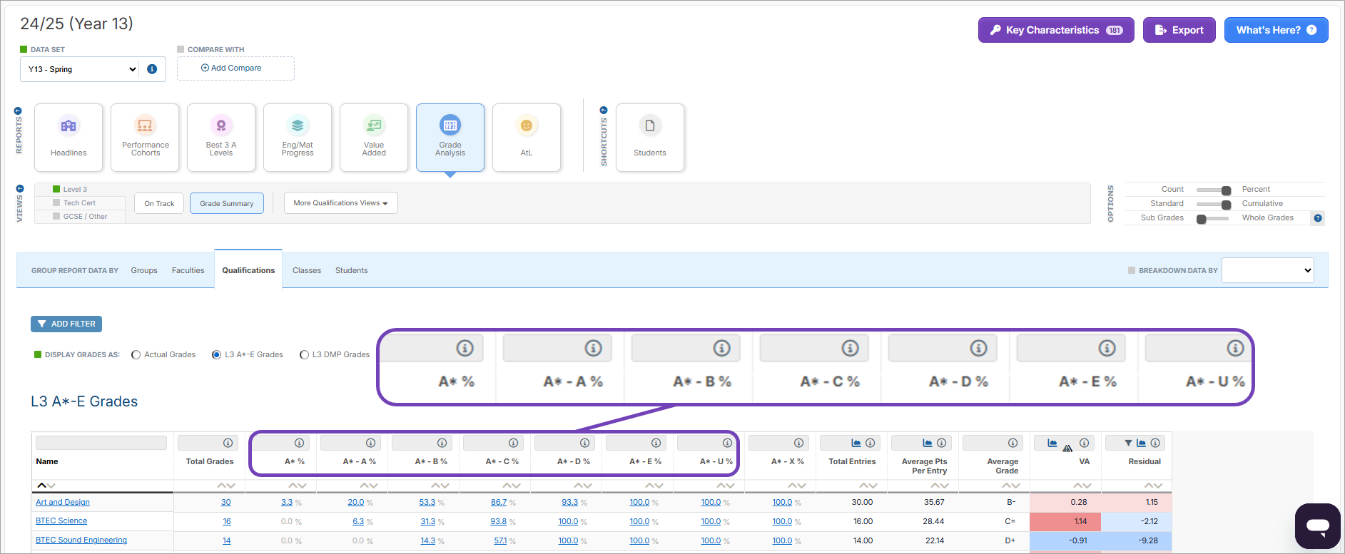Viewport: 1345px width, 554px height.
Task: Open the Art and Design qualification link
Action: click(x=63, y=503)
